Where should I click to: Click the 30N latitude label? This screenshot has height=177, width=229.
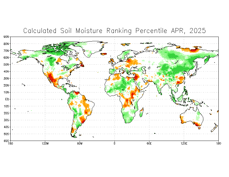[x=6, y=78]
